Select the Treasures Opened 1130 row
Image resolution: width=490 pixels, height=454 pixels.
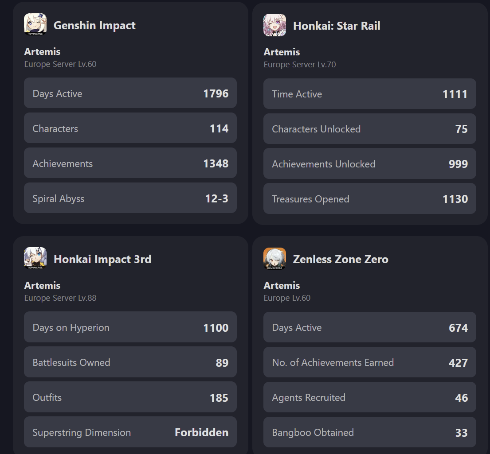pyautogui.click(x=370, y=198)
